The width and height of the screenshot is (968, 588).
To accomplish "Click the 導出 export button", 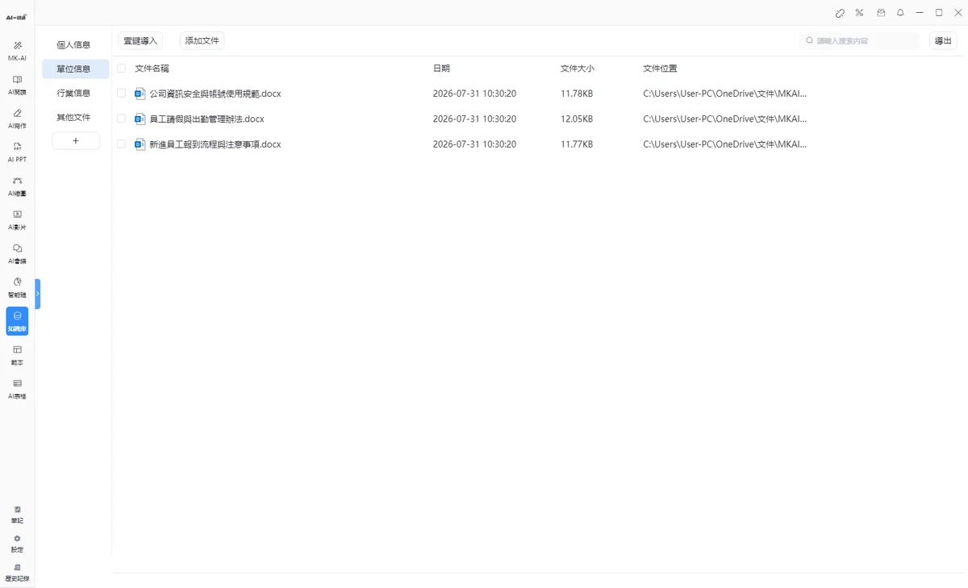I will click(x=943, y=40).
